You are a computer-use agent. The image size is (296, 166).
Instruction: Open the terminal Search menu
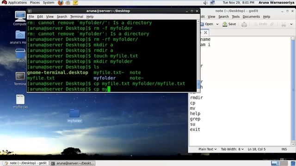click(62, 17)
